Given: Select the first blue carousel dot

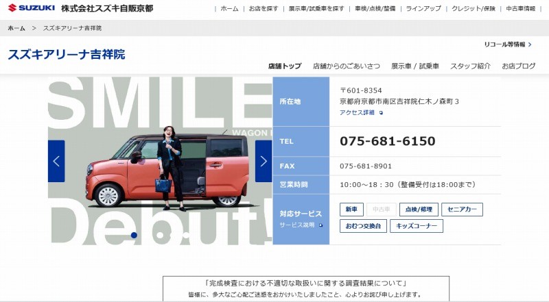Looking at the screenshot, I should 134,236.
